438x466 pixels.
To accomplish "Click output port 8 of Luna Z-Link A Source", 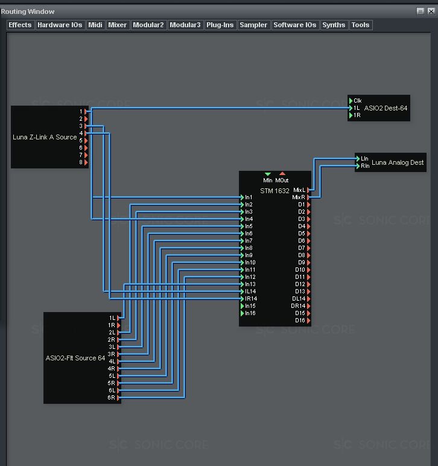I will coord(86,162).
